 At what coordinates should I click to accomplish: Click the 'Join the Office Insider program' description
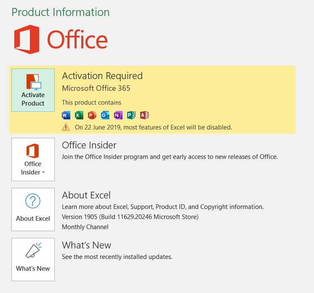[170, 157]
